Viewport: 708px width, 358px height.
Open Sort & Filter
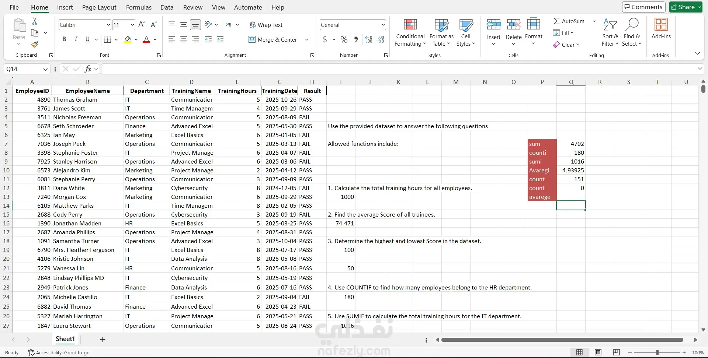point(610,32)
